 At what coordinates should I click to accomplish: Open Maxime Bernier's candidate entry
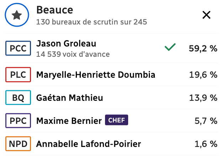[69, 121]
